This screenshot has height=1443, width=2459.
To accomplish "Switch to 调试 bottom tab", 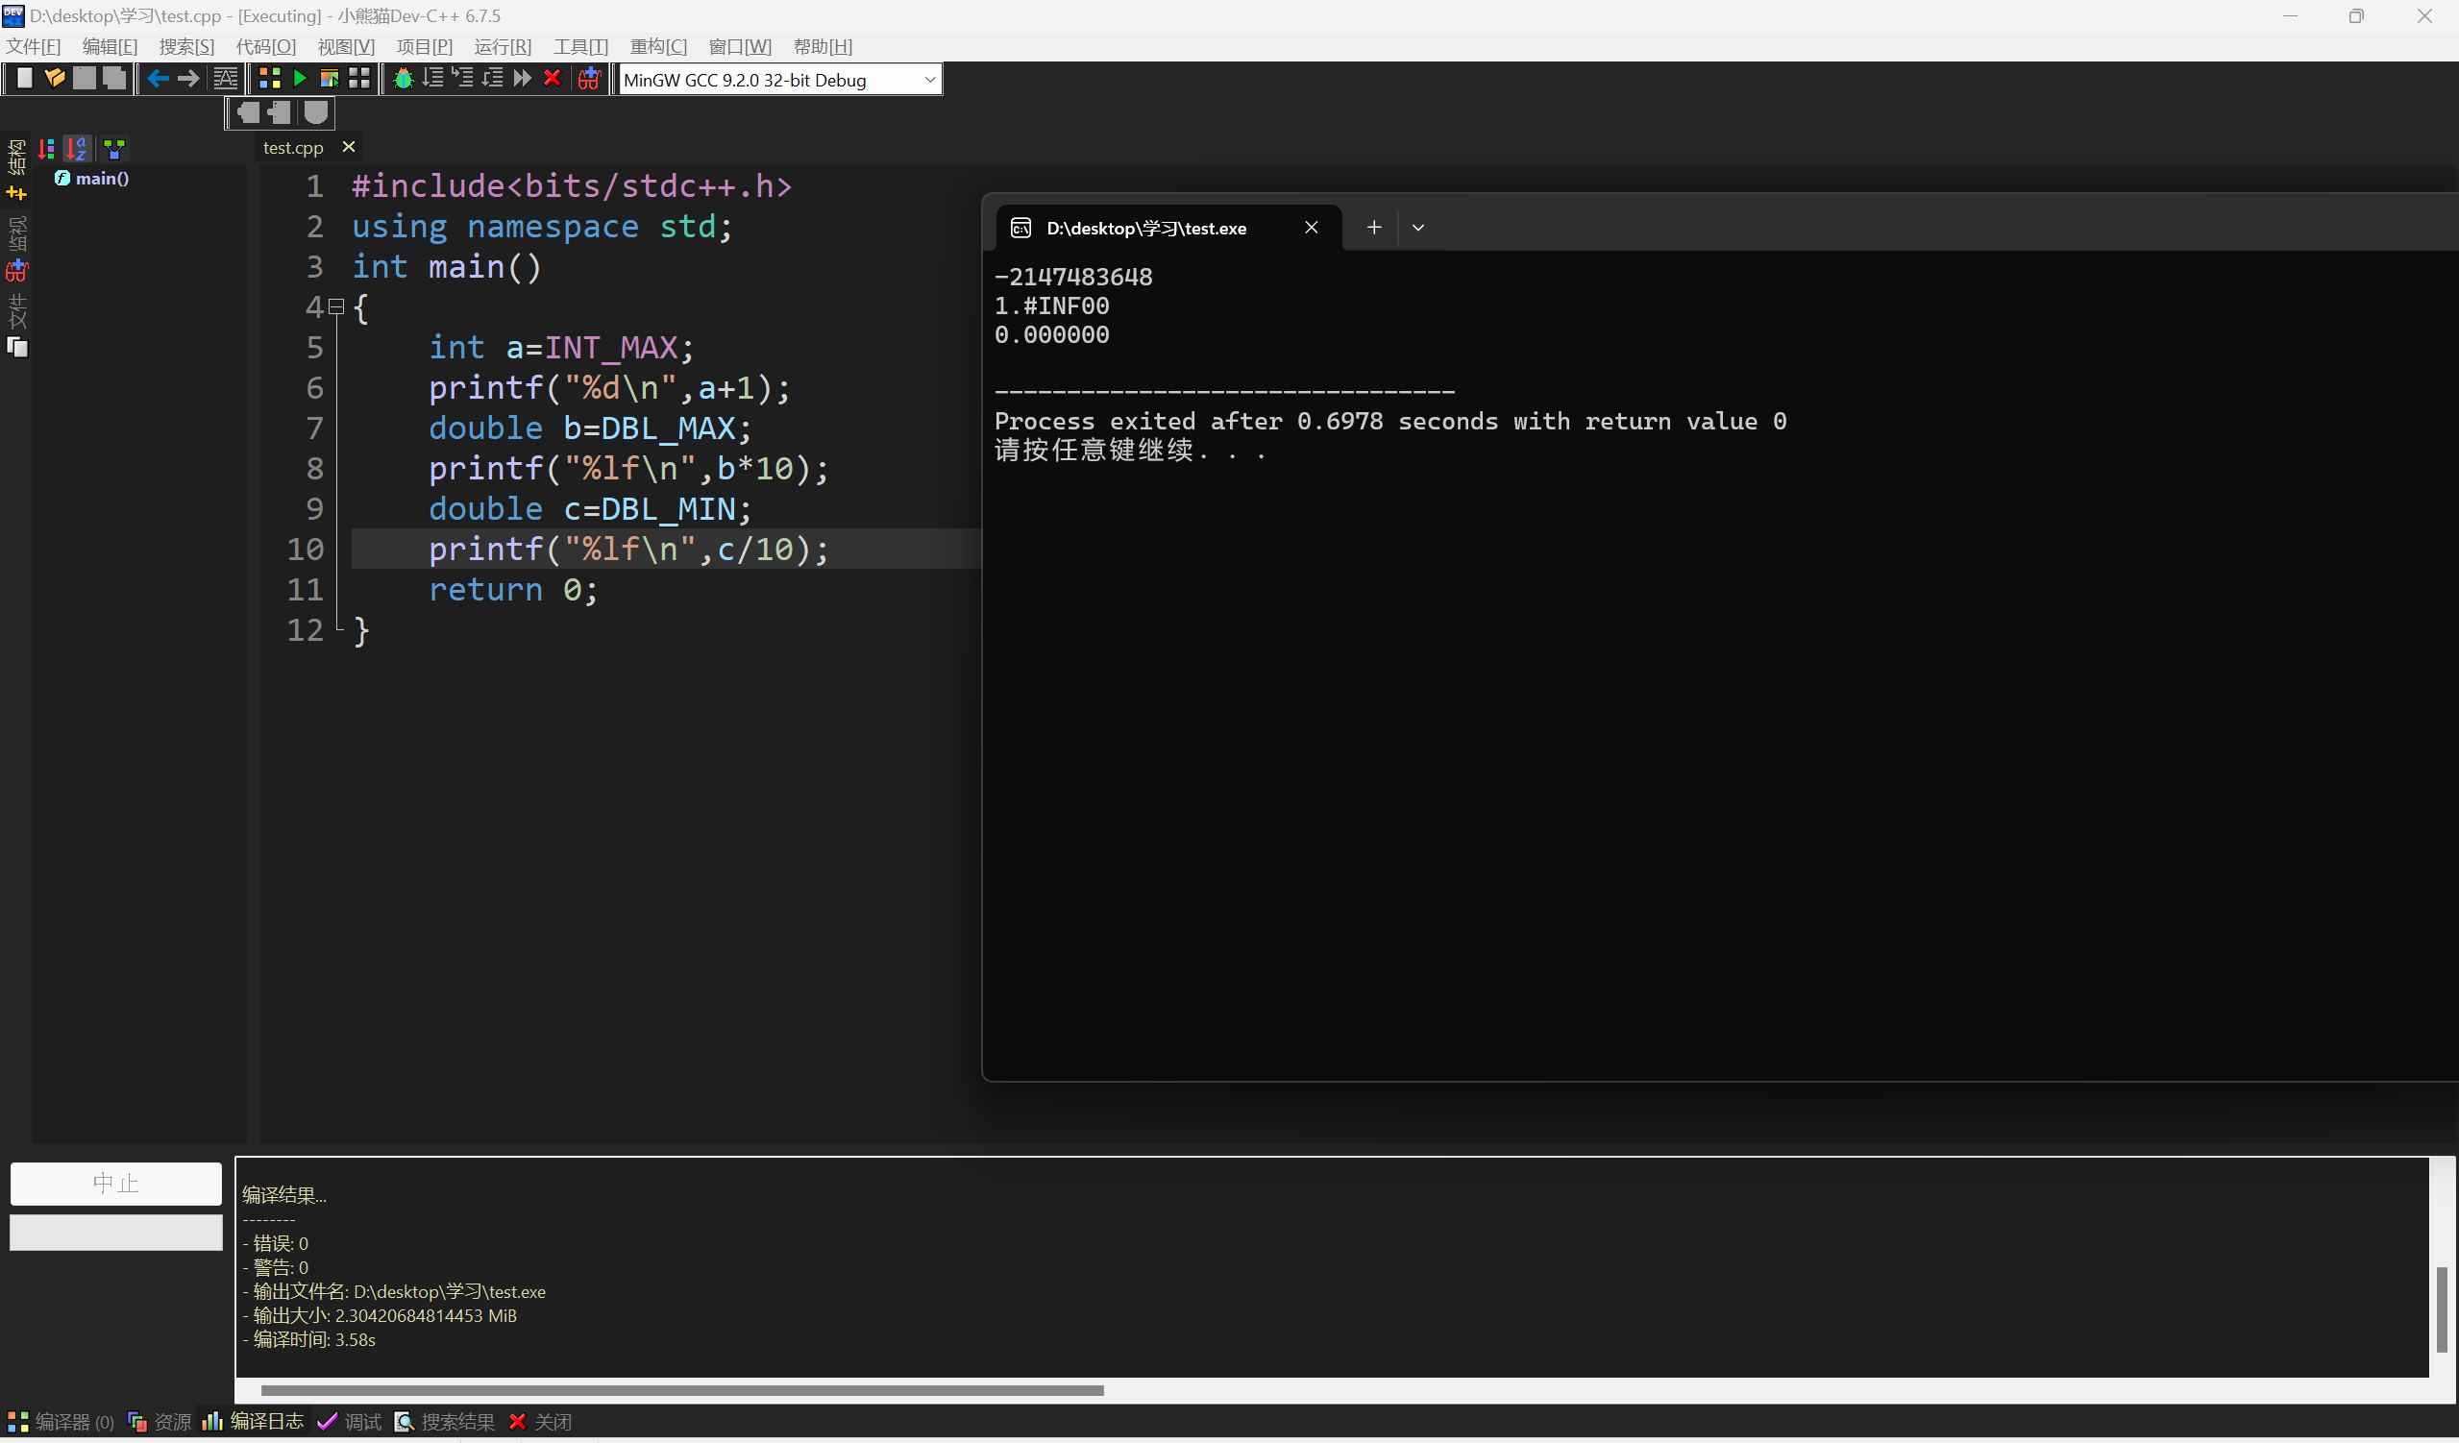I will pyautogui.click(x=350, y=1422).
